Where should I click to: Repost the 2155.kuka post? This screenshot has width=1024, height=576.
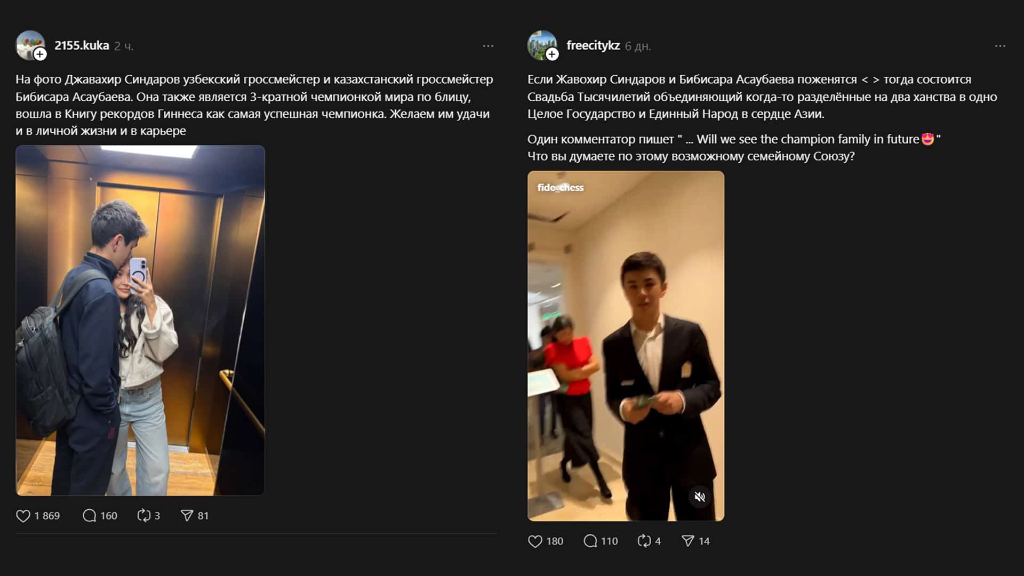point(143,516)
